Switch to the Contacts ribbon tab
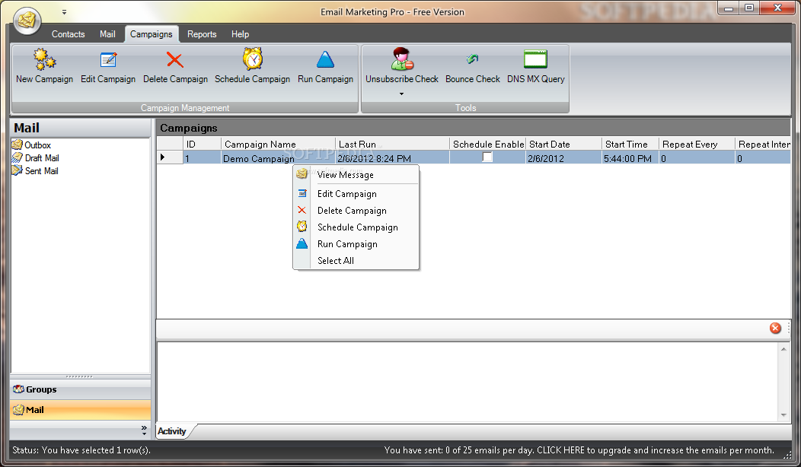The width and height of the screenshot is (801, 467). 68,34
